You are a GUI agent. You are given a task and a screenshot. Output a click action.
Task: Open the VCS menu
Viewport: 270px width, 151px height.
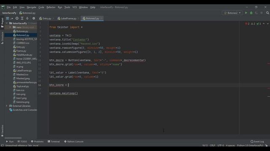(x=75, y=8)
